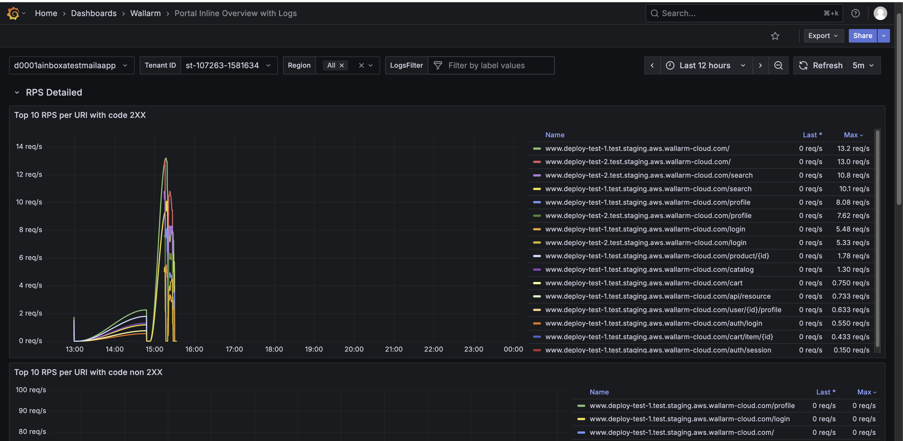Click the Grafana logo icon
This screenshot has height=441, width=903.
point(13,13)
